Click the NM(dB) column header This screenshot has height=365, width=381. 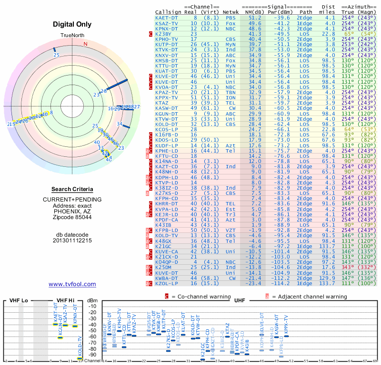point(252,12)
